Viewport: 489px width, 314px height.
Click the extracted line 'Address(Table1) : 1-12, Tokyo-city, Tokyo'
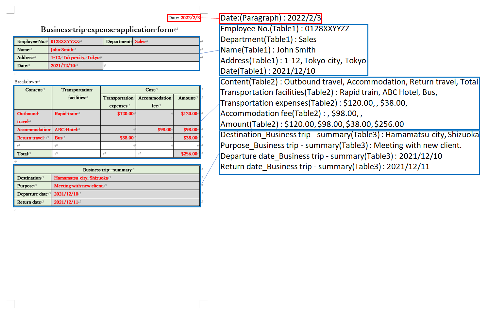(x=293, y=61)
